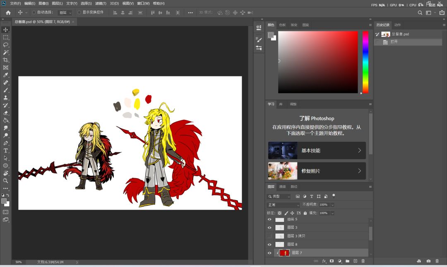
Task: Open the 基本技能 tutorial card
Action: [x=317, y=150]
